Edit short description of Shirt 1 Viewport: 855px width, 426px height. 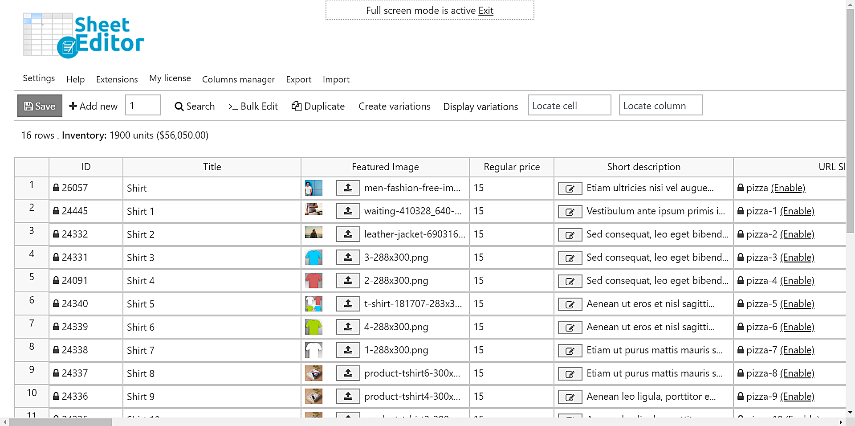point(570,212)
